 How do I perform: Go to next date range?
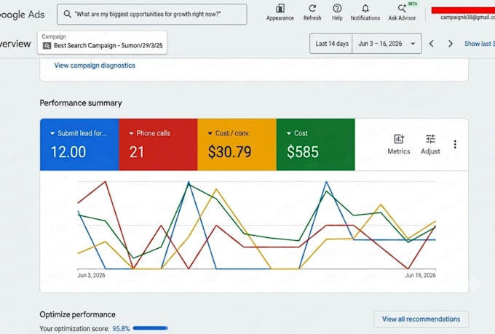tap(451, 44)
